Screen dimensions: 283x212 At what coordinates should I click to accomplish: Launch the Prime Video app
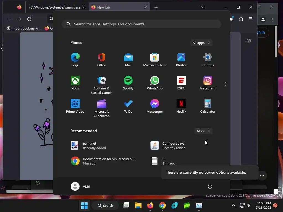(75, 106)
